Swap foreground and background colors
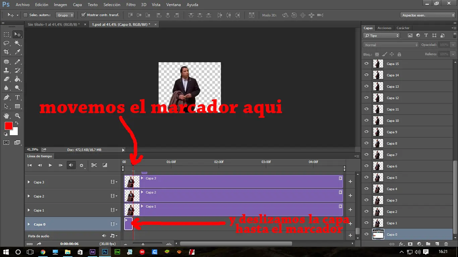458x257 pixels. click(17, 123)
